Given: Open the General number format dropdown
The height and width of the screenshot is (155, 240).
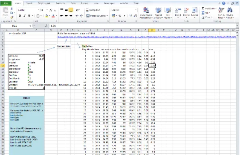Looking at the screenshot, I should [136, 10].
